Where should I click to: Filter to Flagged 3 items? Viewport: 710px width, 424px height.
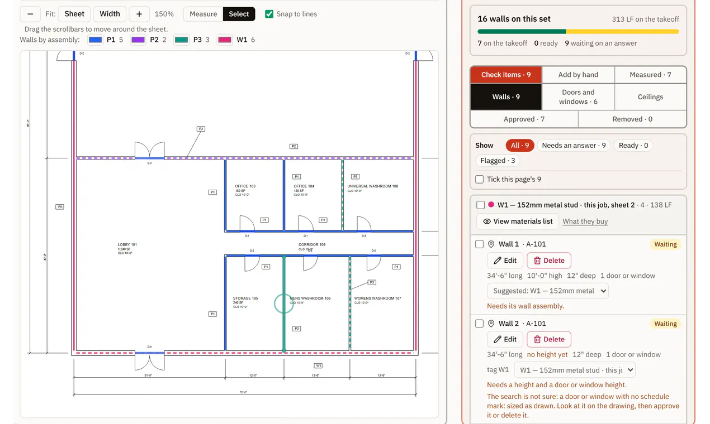[x=498, y=161]
